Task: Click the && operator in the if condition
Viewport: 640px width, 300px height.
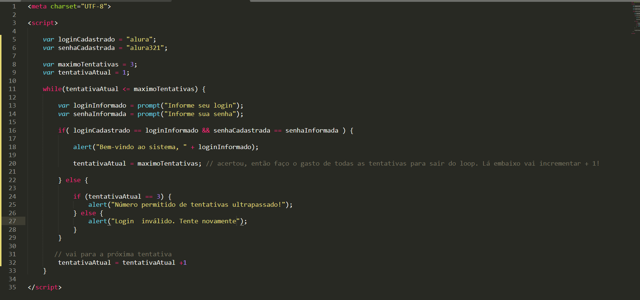Action: 206,130
